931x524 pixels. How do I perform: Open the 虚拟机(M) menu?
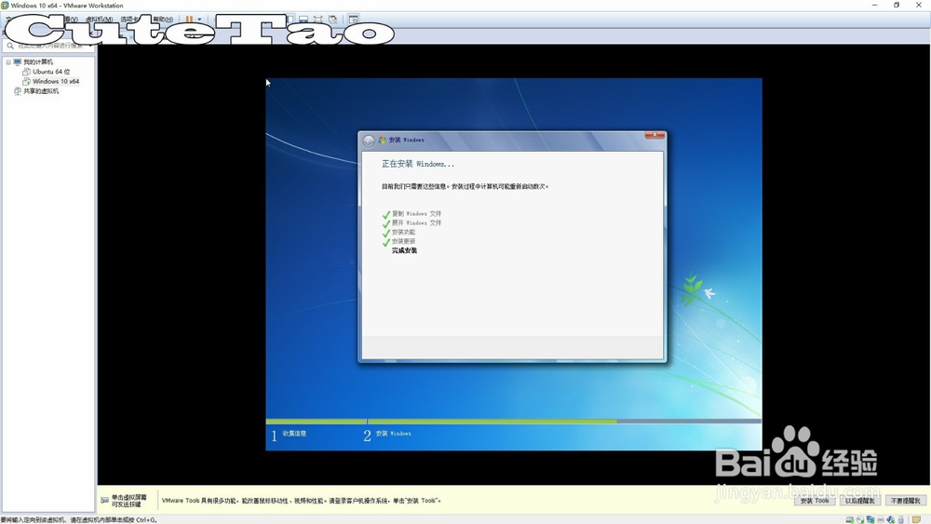(x=100, y=19)
